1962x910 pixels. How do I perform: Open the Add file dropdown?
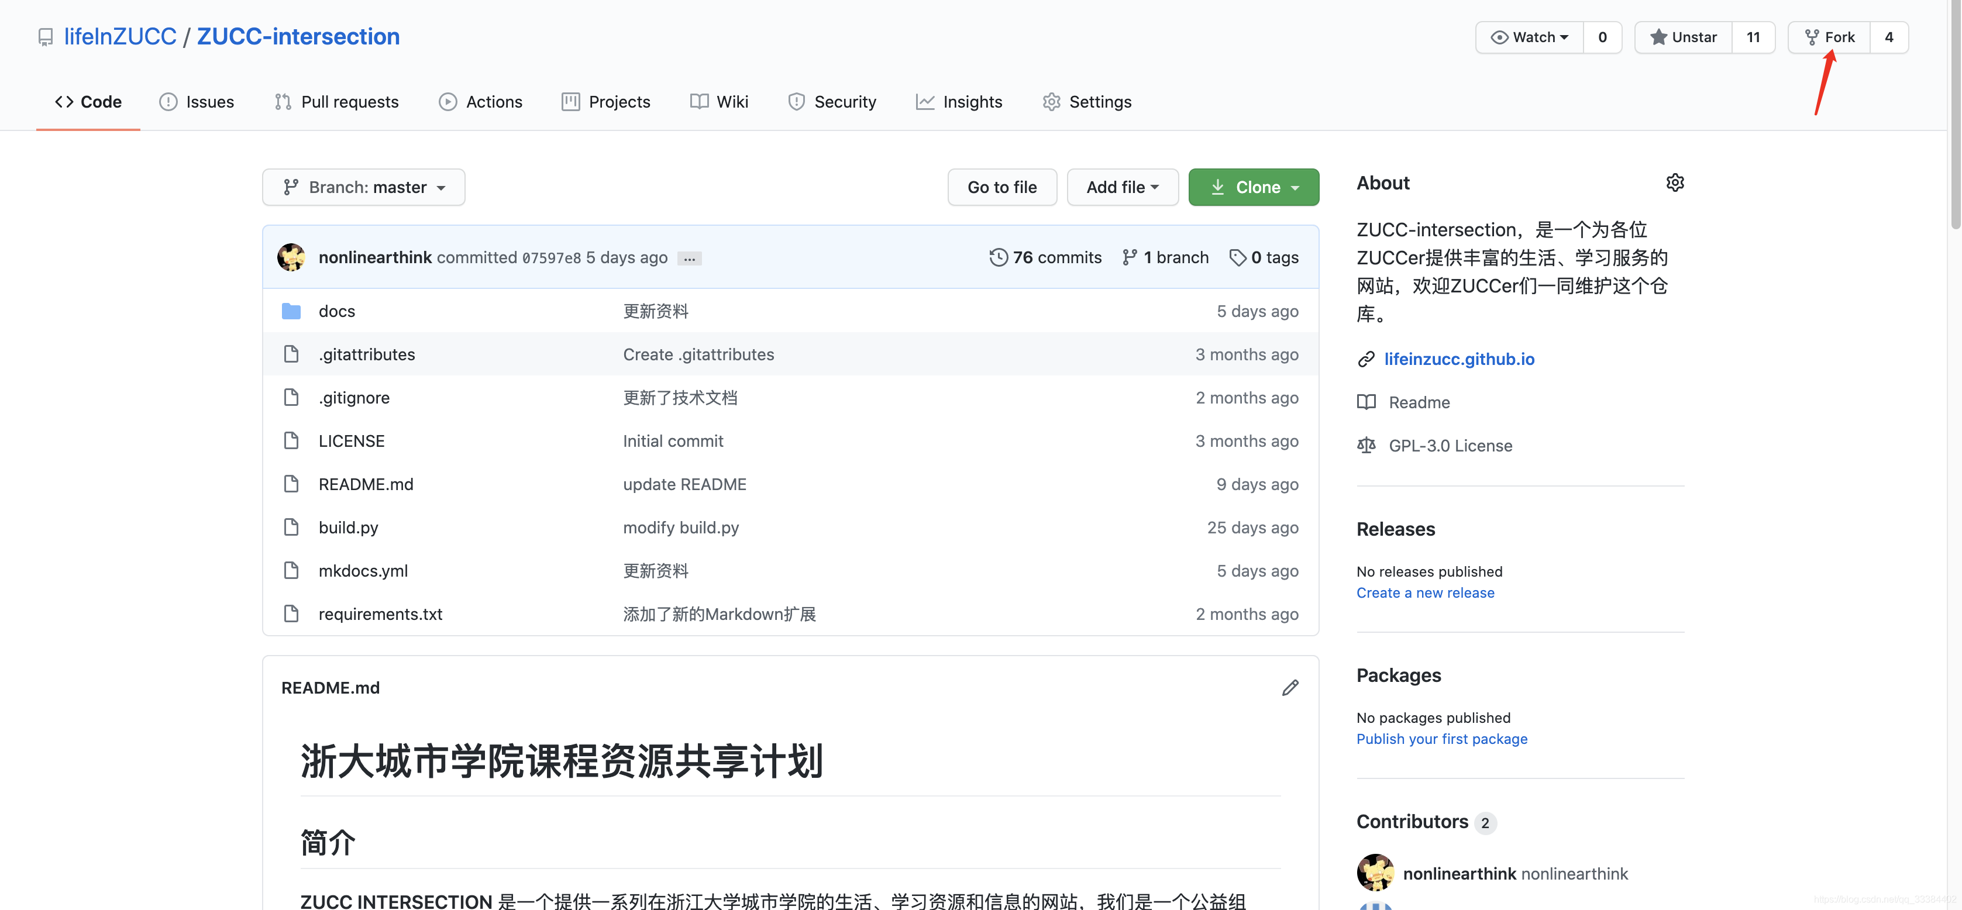tap(1122, 187)
